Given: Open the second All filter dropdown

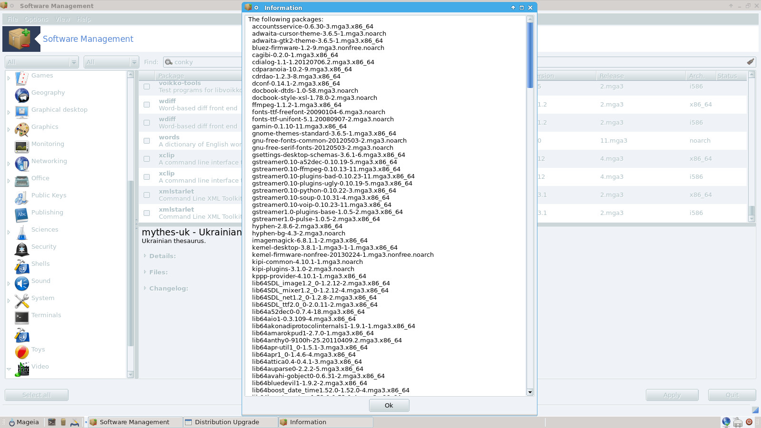Looking at the screenshot, I should coord(111,62).
